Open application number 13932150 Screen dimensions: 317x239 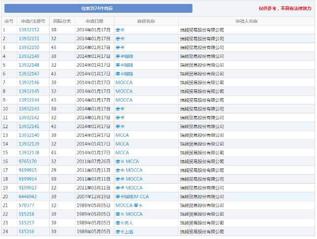coord(29,48)
